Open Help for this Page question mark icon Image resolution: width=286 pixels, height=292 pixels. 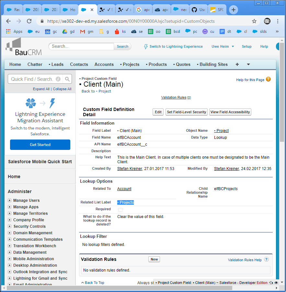click(269, 79)
